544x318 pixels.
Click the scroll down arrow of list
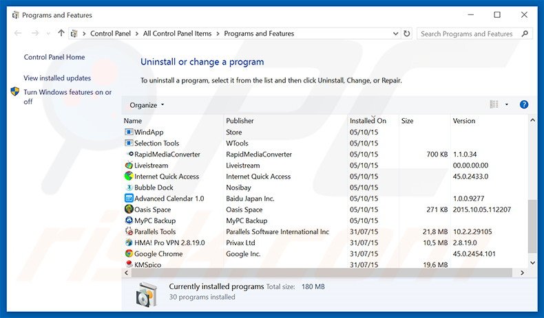click(532, 263)
